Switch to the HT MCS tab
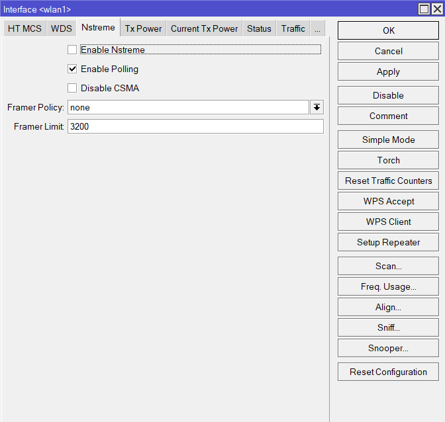The width and height of the screenshot is (445, 422). point(25,28)
